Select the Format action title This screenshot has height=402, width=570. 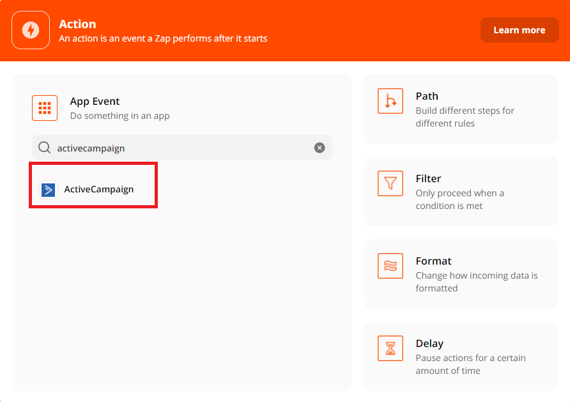[433, 261]
